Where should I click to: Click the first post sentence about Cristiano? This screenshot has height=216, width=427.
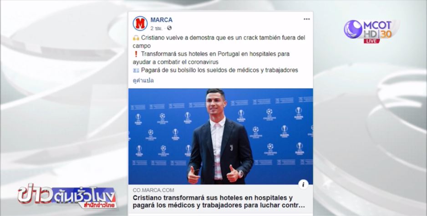(x=219, y=42)
